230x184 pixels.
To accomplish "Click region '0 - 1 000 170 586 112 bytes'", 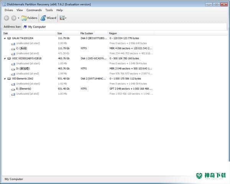I will coord(125,78).
